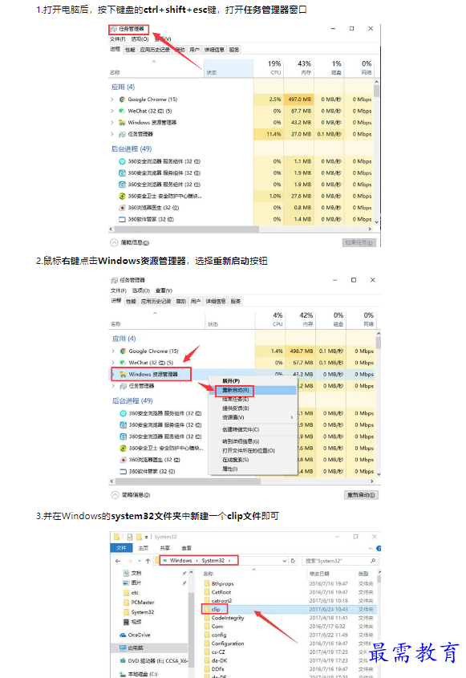Image resolution: width=466 pixels, height=678 pixels.
Task: Click blue help icon in Explorer ribbon
Action: tap(379, 548)
